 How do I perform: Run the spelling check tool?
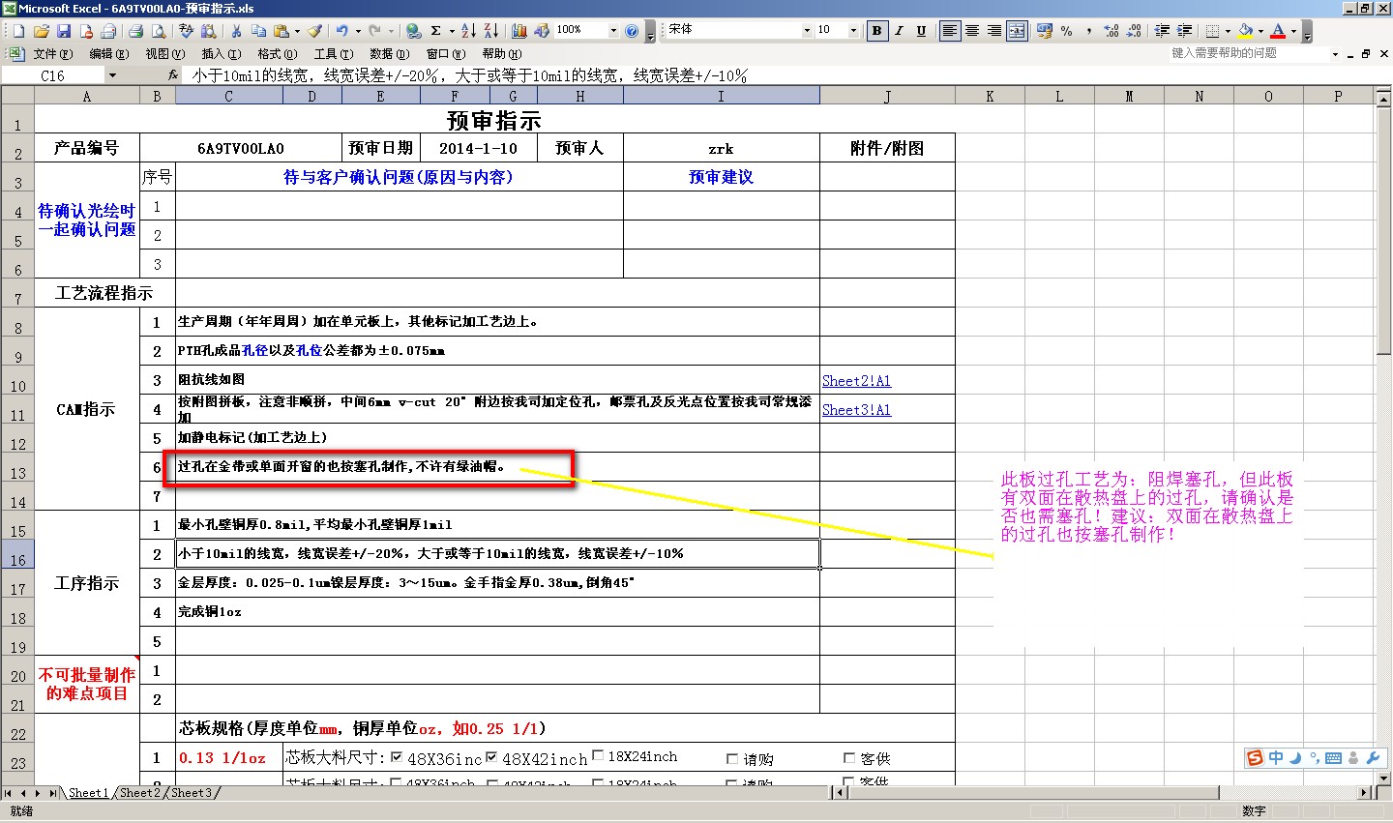[186, 31]
